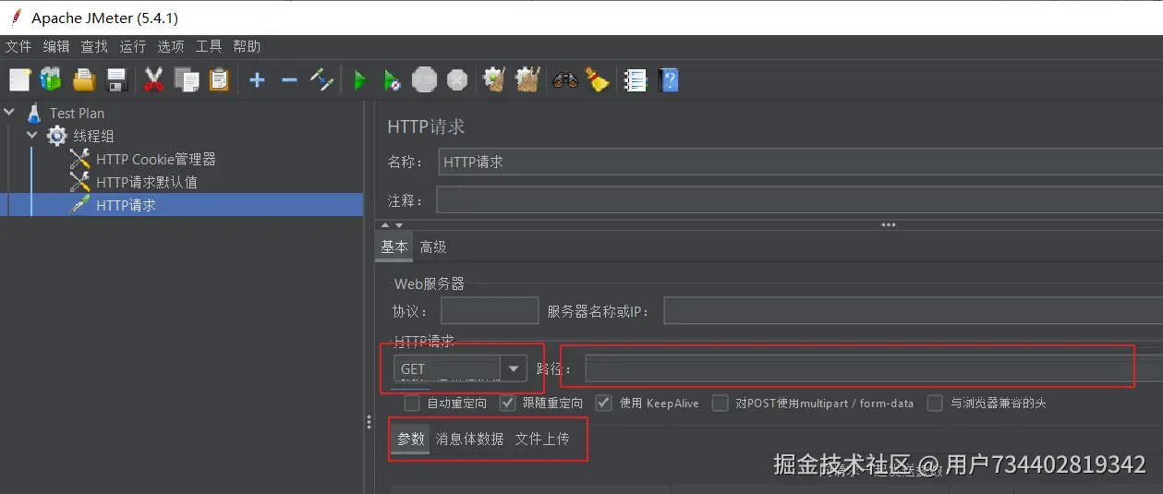Uncheck the 使用 KeepAlive checkbox

(x=604, y=403)
